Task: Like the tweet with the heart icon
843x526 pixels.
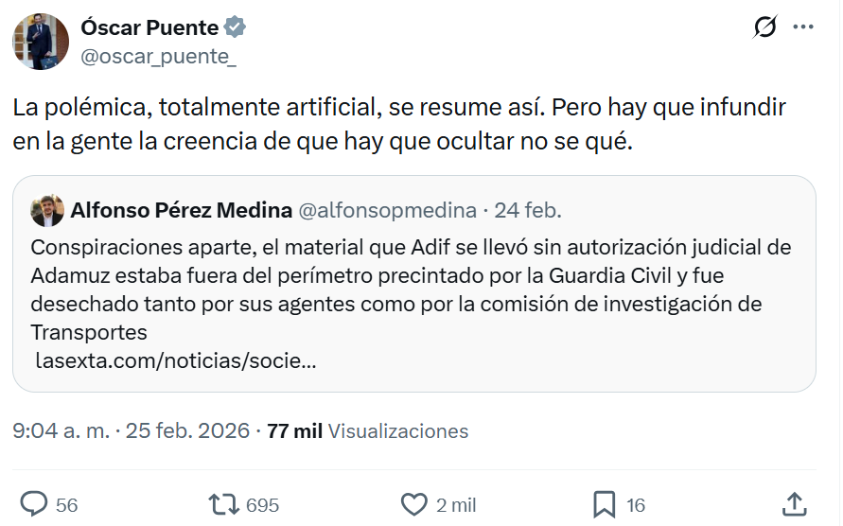Action: tap(414, 504)
